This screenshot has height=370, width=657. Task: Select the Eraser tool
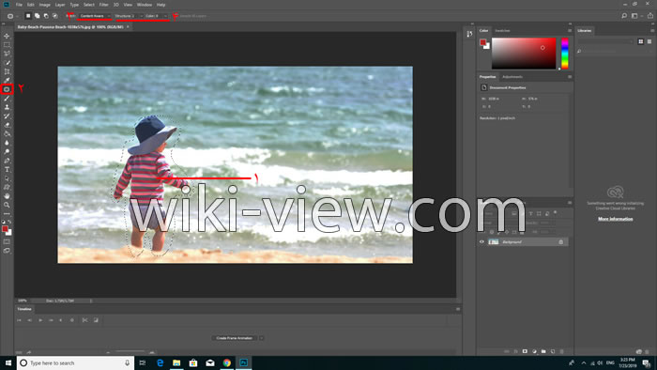click(7, 125)
